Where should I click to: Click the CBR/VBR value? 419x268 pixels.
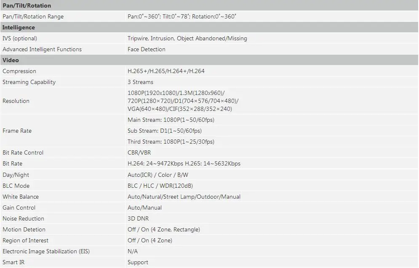(139, 153)
